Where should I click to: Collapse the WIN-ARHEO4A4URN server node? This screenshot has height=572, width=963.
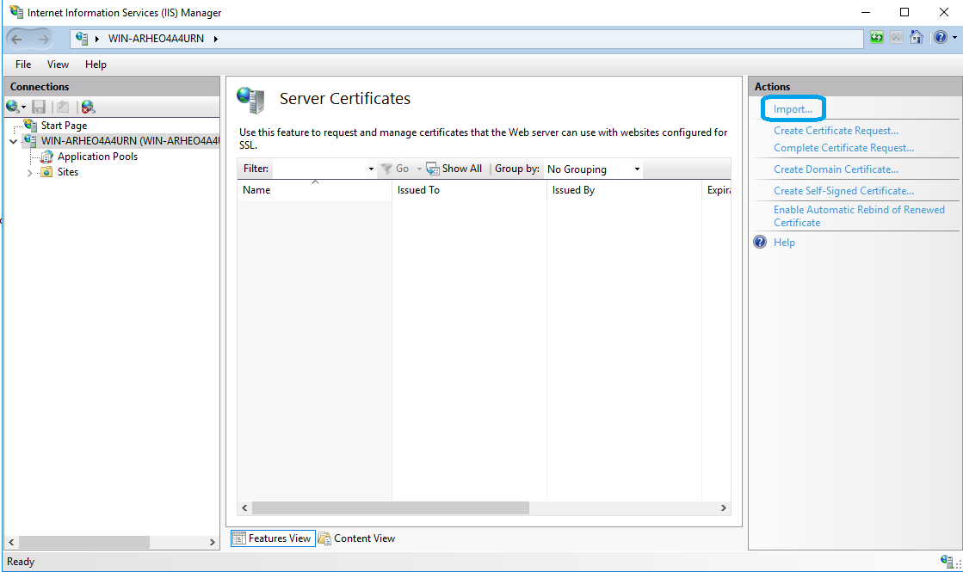pos(13,141)
